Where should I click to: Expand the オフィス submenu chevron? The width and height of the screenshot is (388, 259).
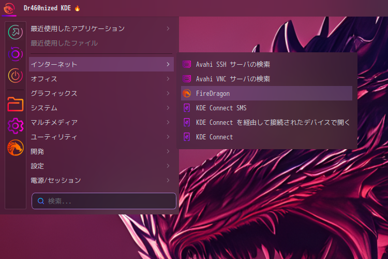click(x=168, y=79)
